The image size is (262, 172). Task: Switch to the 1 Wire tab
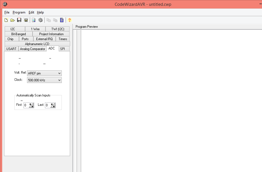point(35,29)
